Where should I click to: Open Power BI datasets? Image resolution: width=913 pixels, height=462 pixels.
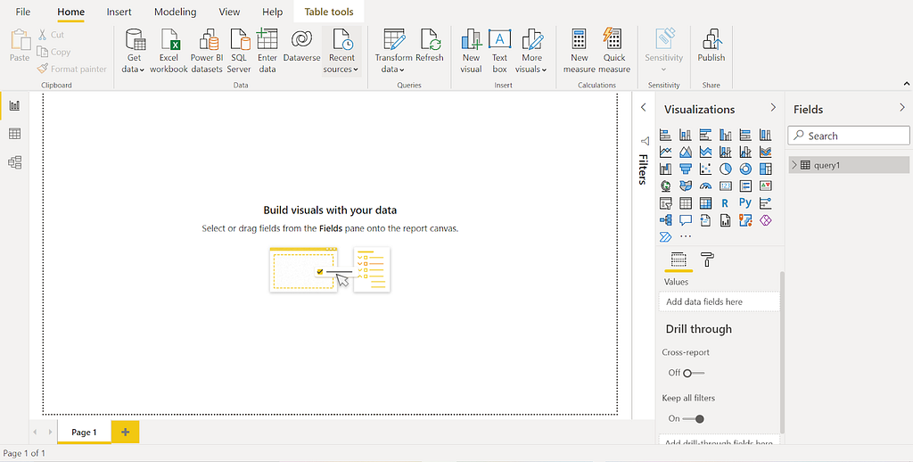pos(207,51)
